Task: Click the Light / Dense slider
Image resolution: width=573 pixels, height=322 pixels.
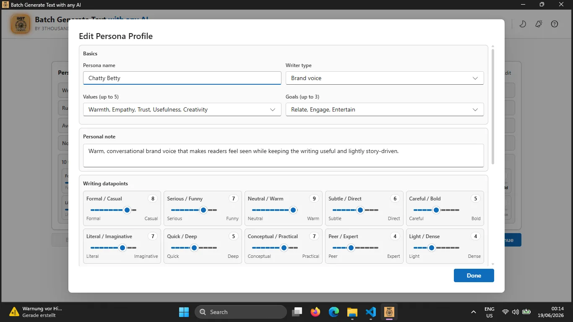Action: click(436, 248)
